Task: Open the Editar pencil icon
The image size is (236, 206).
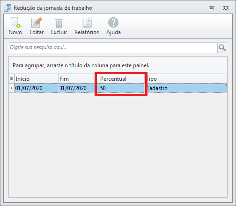Action: pos(37,23)
